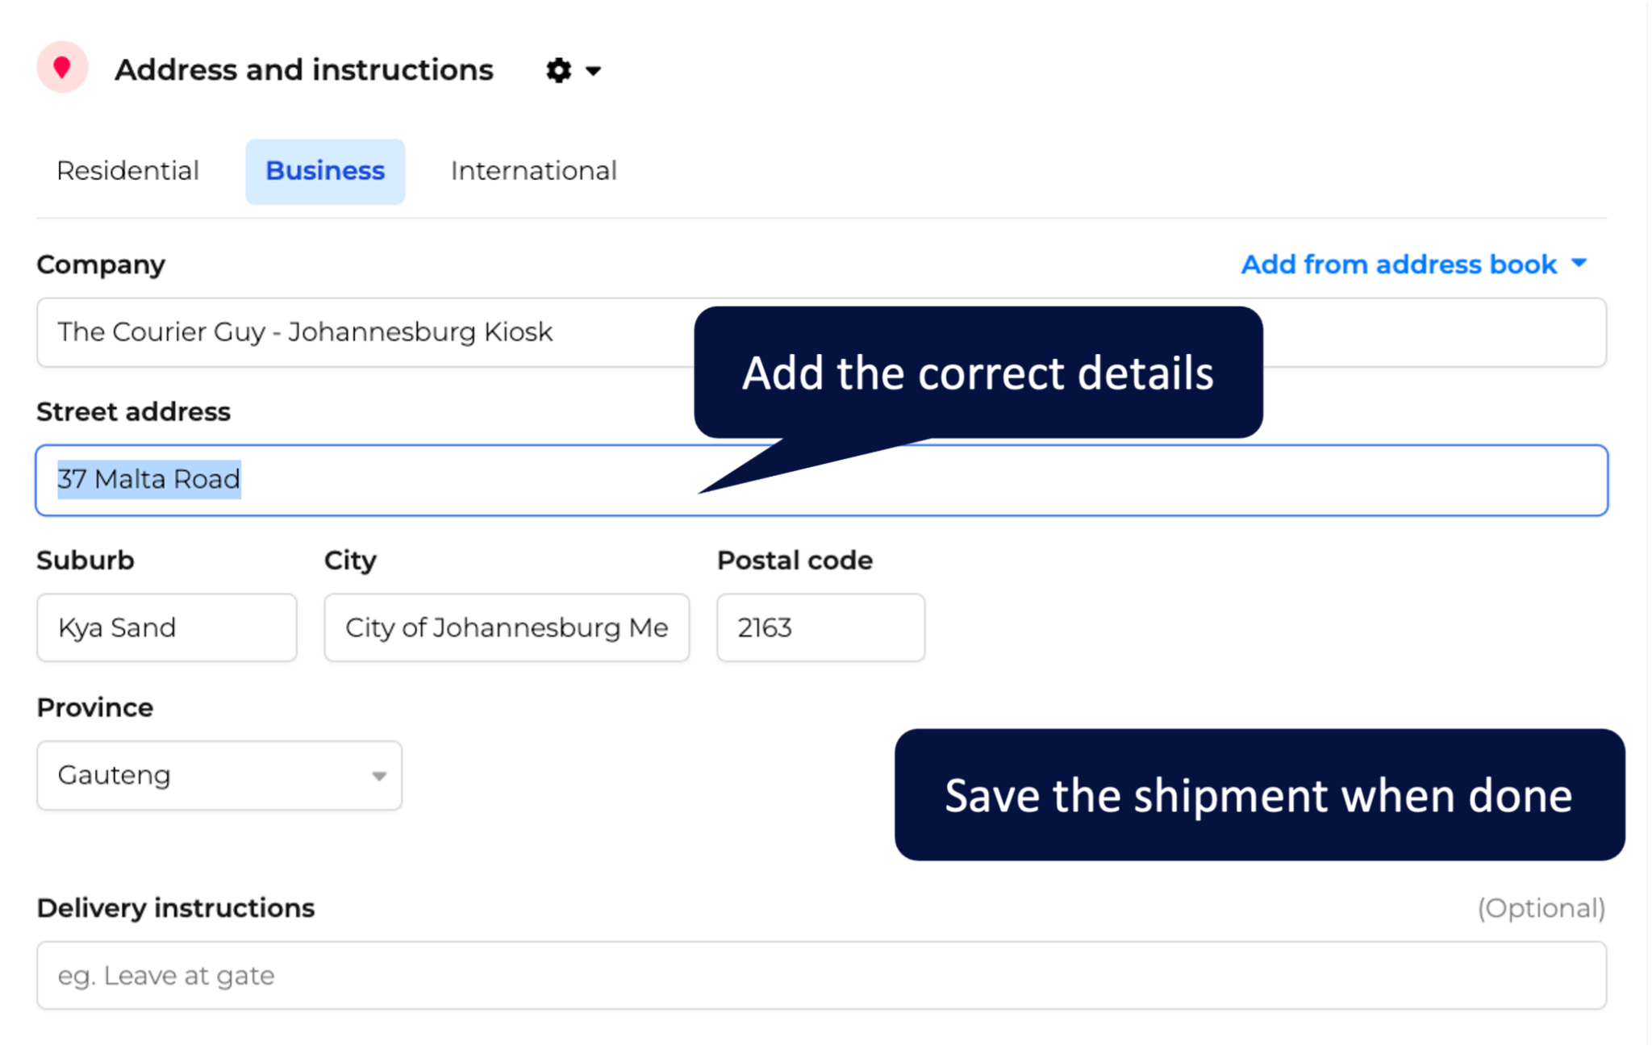Open the International tab
1652x1050 pixels.
click(x=533, y=171)
